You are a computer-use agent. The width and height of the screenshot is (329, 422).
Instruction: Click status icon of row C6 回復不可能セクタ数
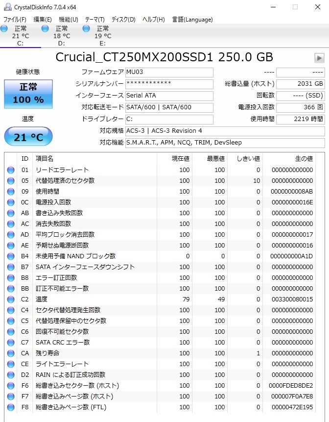point(11,331)
